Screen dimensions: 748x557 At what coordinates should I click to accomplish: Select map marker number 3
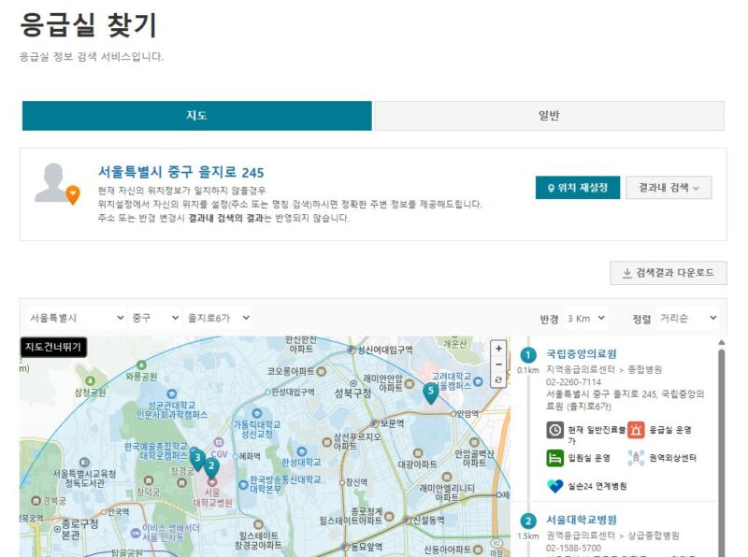pos(197,460)
